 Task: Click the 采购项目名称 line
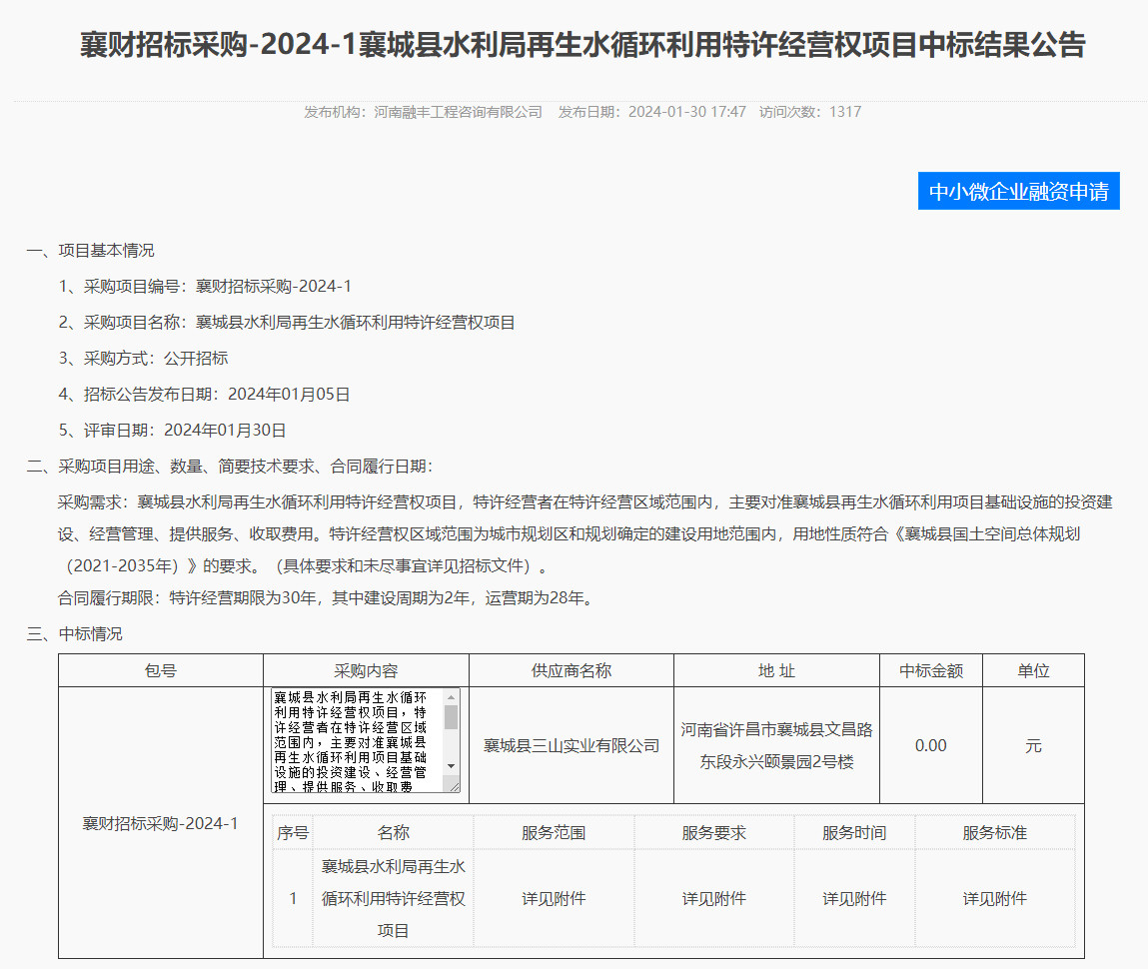coord(287,322)
